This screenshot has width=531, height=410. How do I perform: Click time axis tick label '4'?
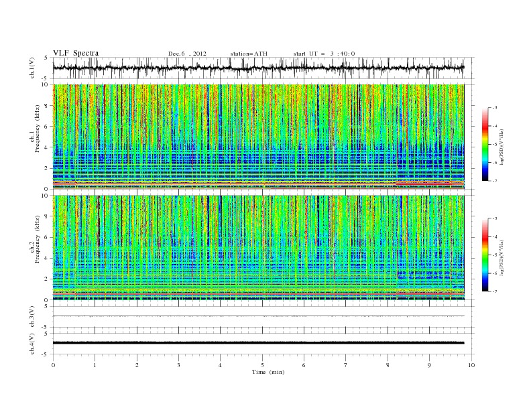pyautogui.click(x=221, y=365)
